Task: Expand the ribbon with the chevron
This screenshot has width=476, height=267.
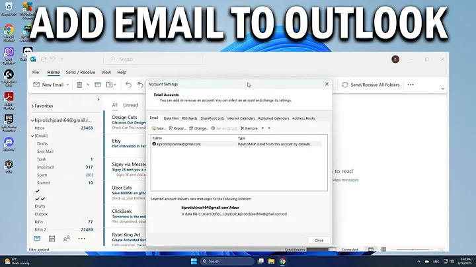Action: pyautogui.click(x=443, y=89)
